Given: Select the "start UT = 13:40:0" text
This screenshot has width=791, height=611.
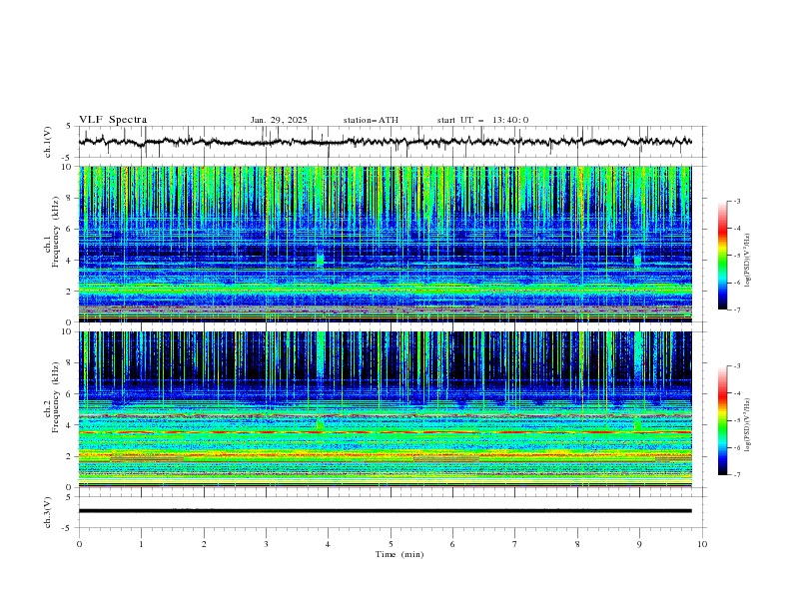Looking at the screenshot, I should pos(482,120).
